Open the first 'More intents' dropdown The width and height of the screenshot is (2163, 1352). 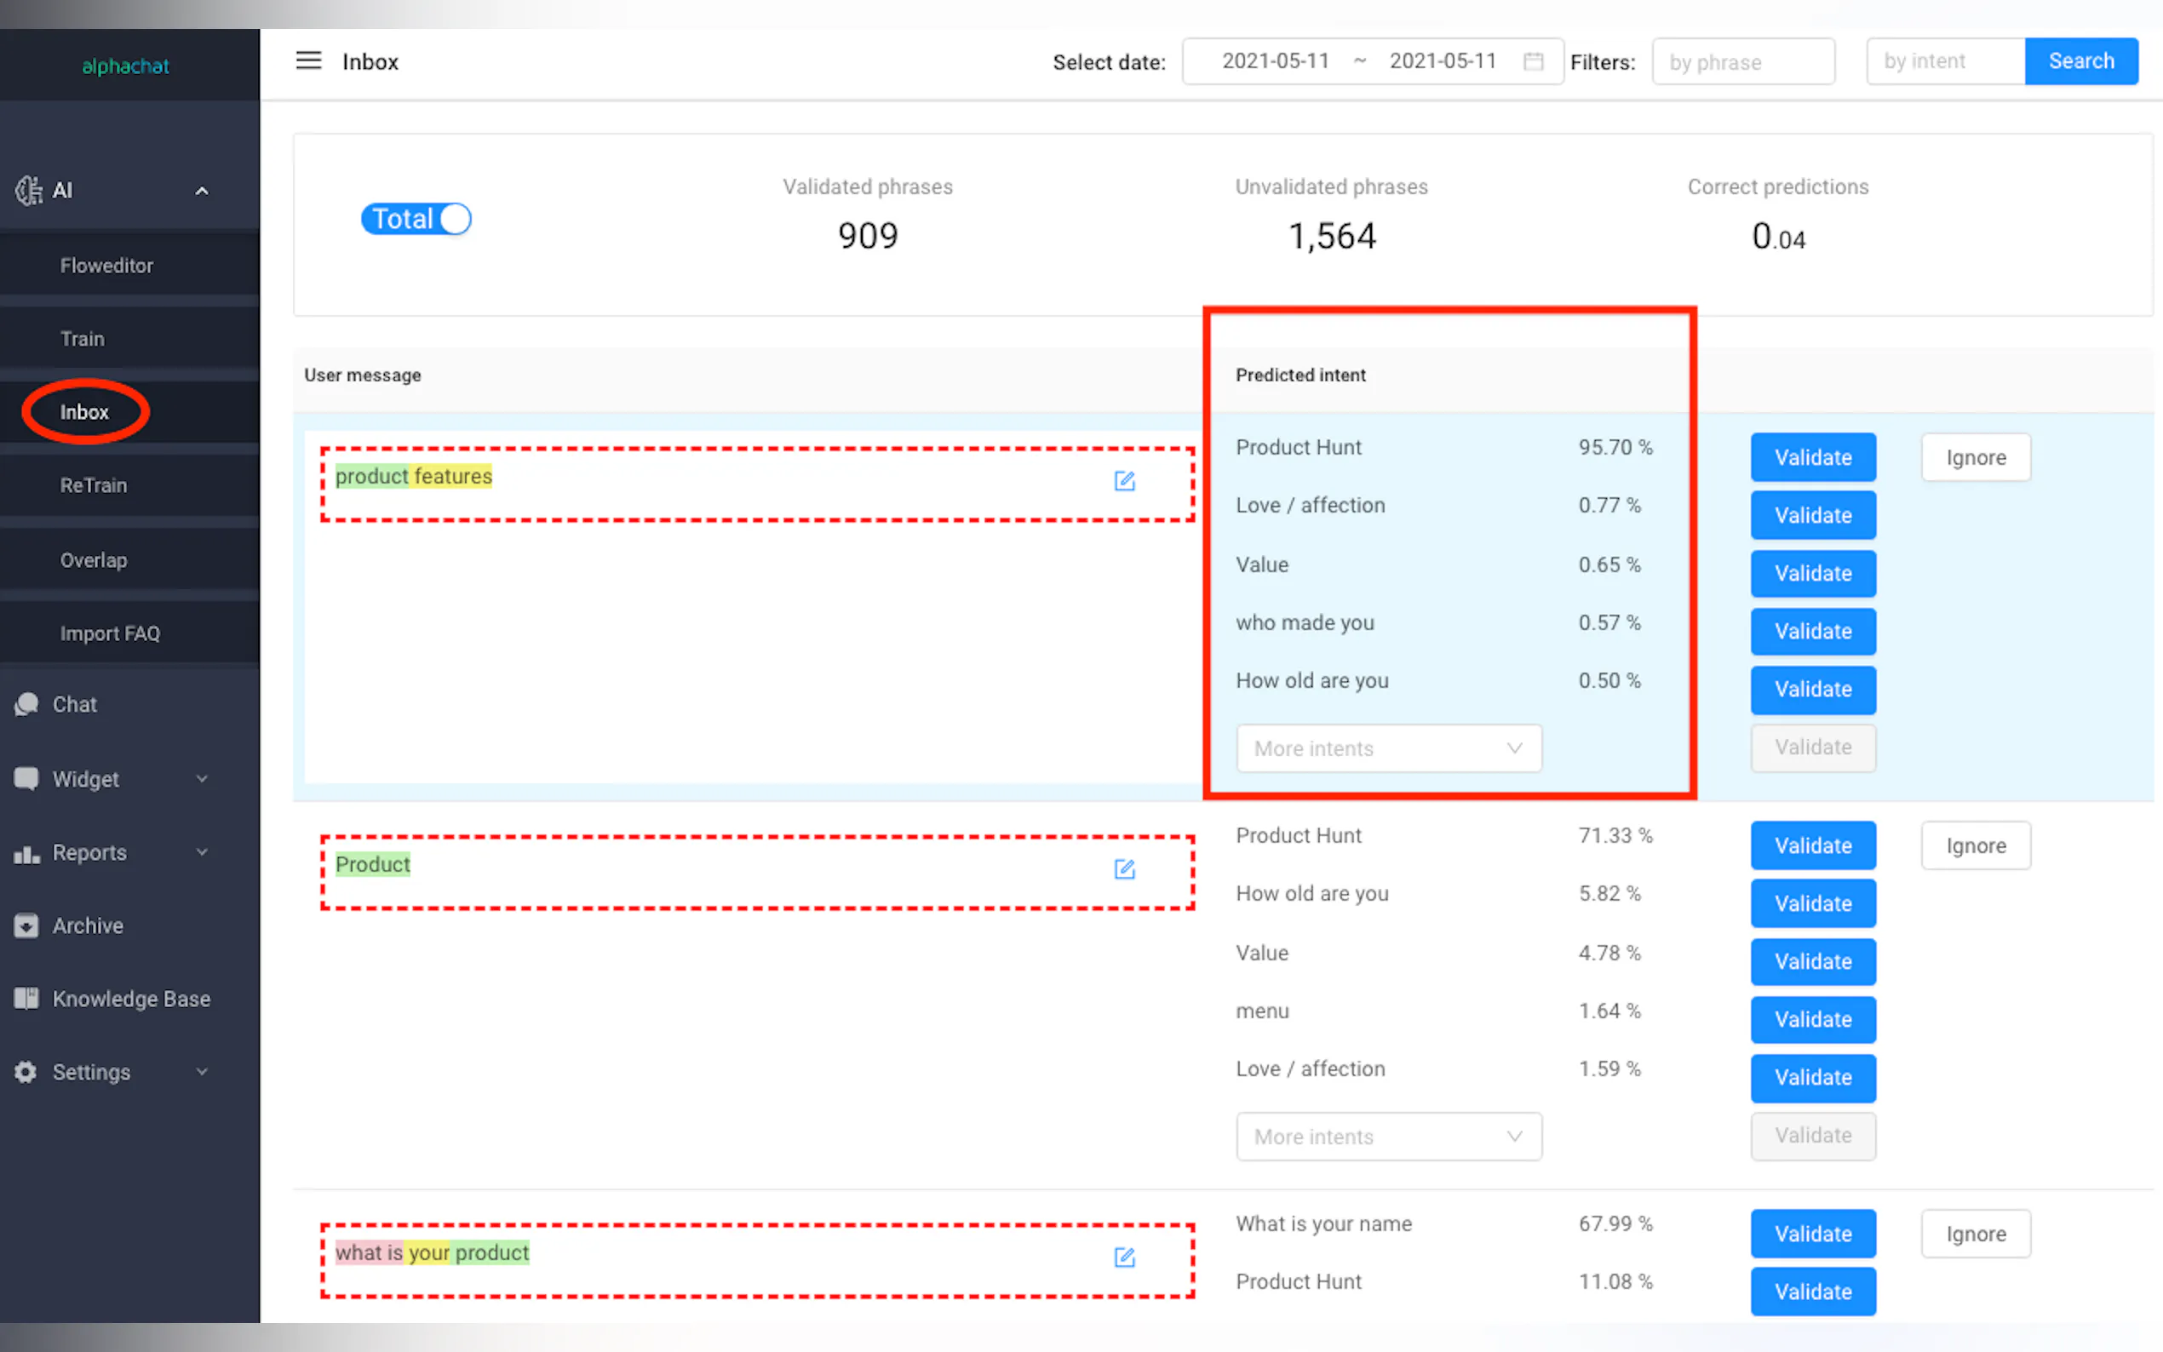coord(1388,748)
